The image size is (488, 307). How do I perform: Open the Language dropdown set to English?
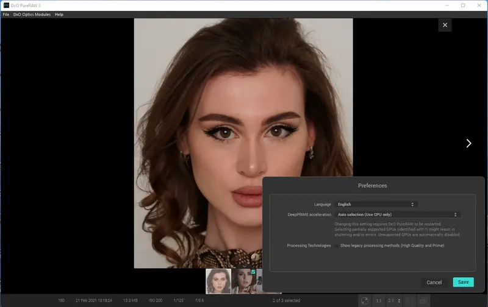[x=376, y=205]
